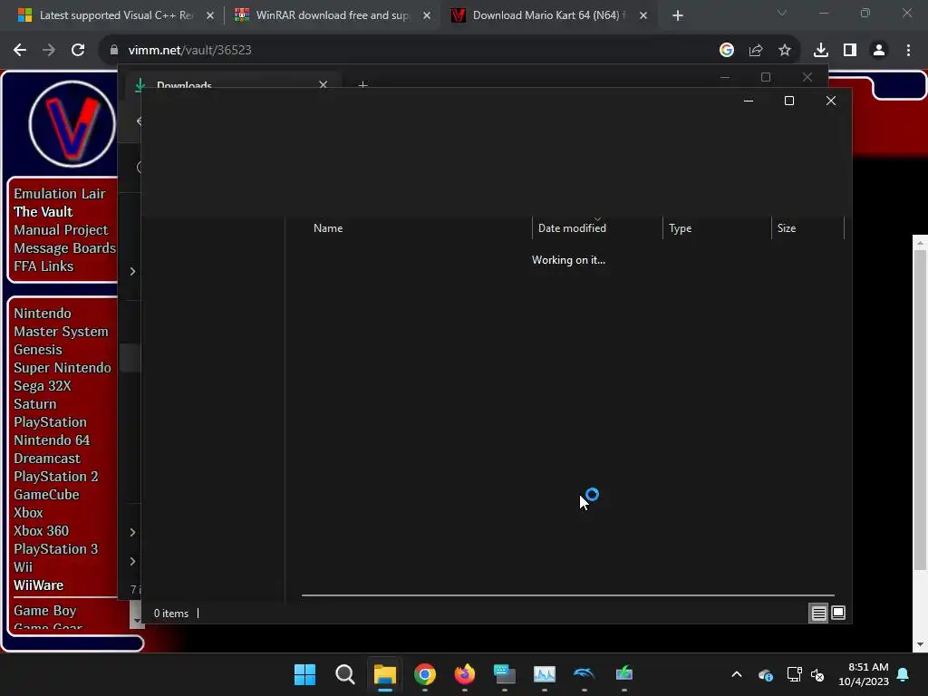Viewport: 928px width, 696px height.
Task: Go back in the Chrome browser
Action: pyautogui.click(x=20, y=51)
